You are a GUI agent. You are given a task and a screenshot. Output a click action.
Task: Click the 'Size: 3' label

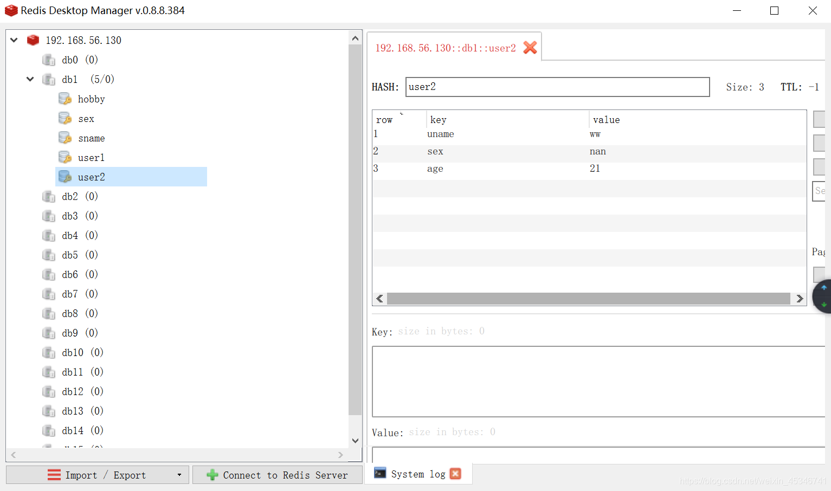(745, 87)
